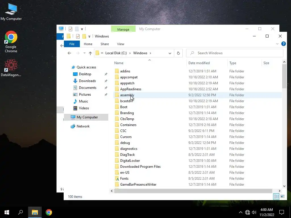Unpin Documents via its pin icon

click(106, 88)
